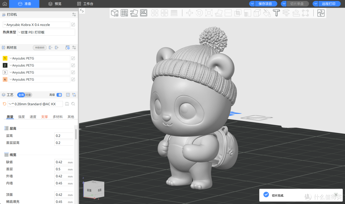Switch to the 工作台 tab

(x=85, y=4)
